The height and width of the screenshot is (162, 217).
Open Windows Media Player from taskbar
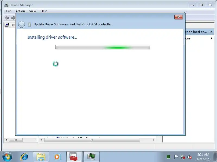coord(57,157)
